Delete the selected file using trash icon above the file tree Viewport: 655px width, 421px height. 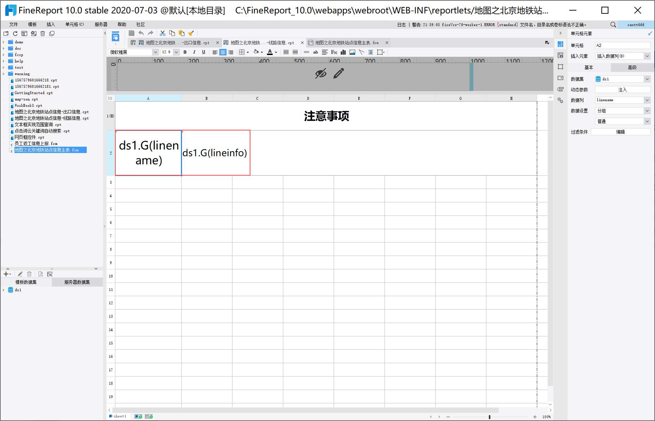click(43, 33)
